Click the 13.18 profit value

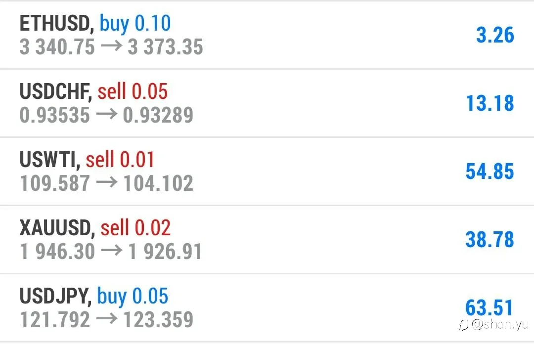pos(489,103)
